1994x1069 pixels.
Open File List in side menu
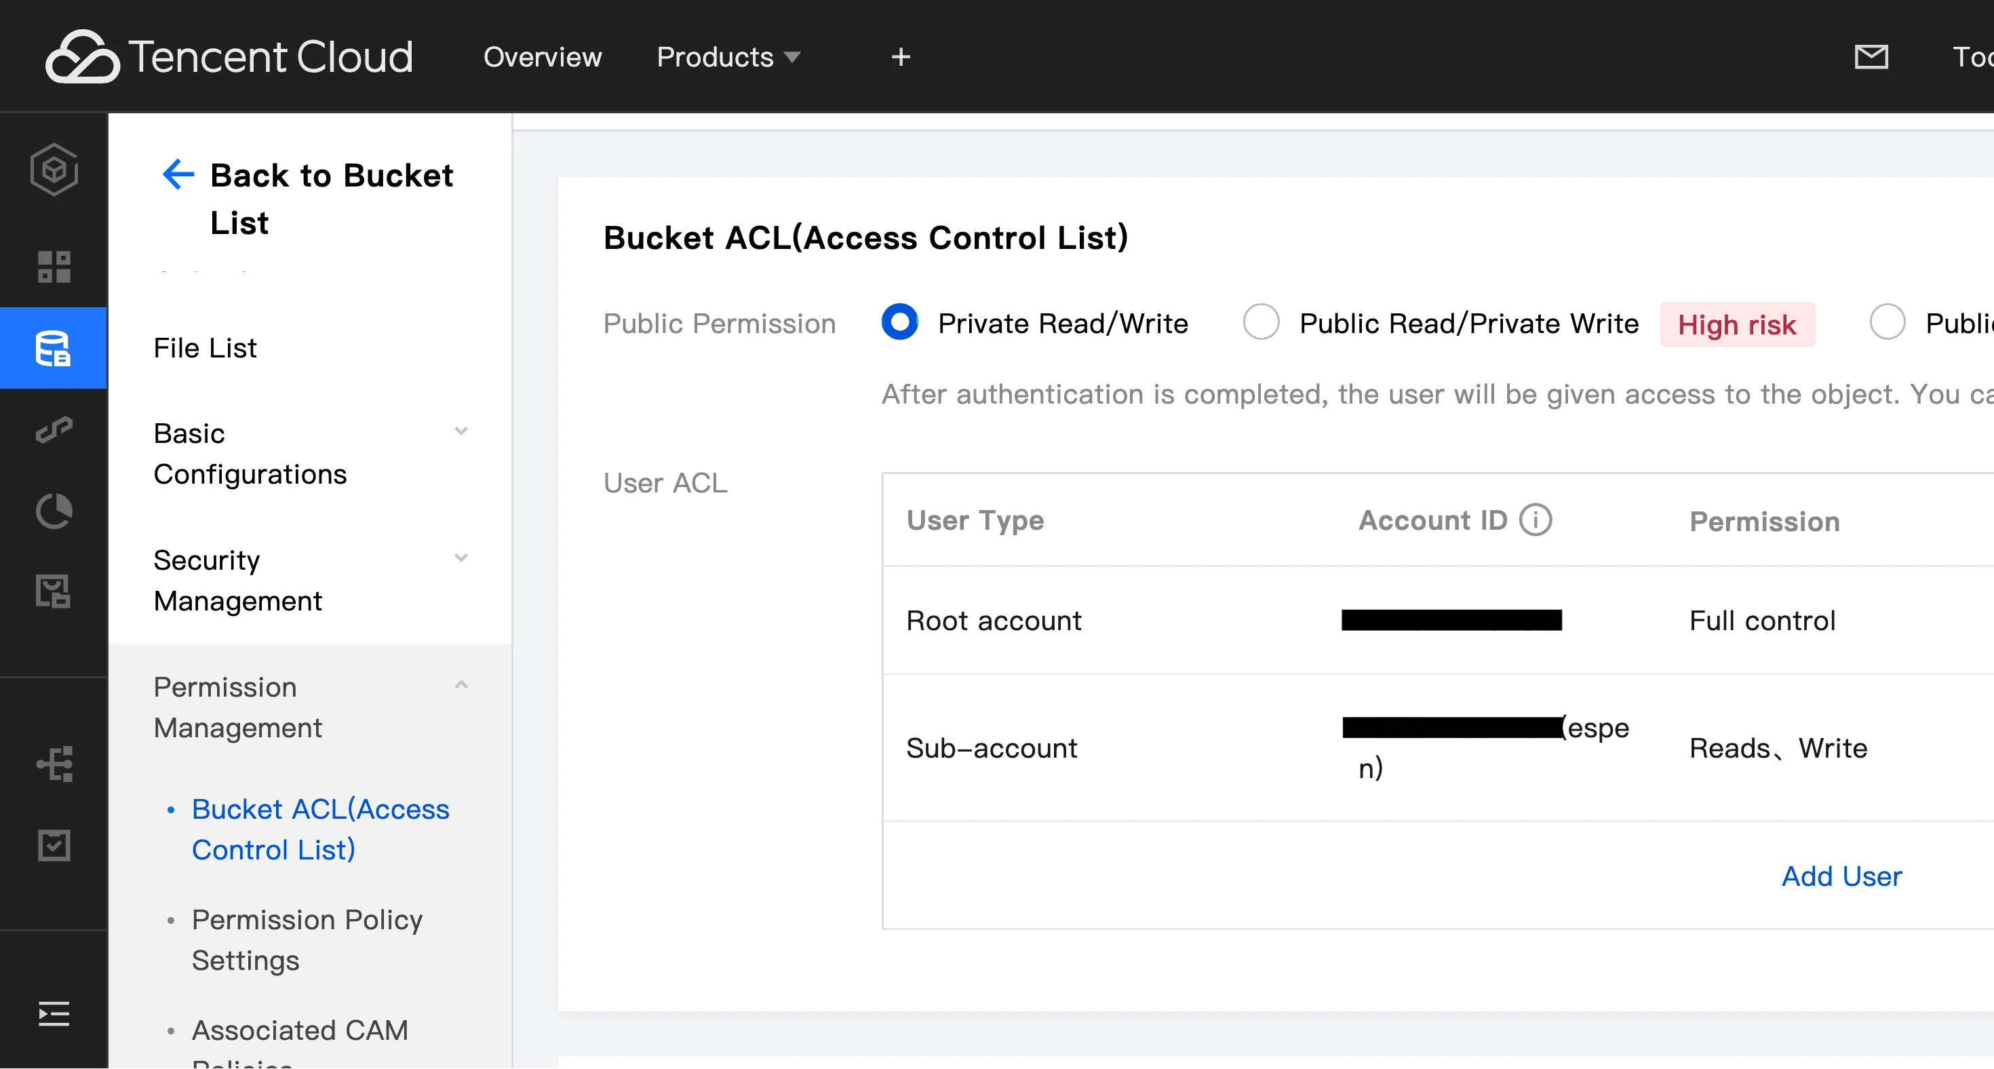(x=204, y=349)
